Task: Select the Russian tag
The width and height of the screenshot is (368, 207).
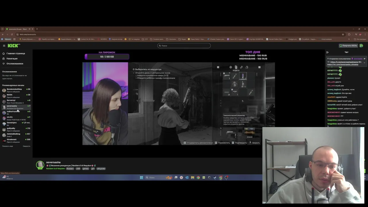Action: point(70,169)
